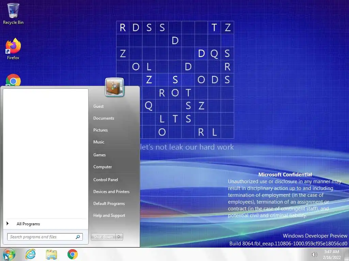Click the search magnifier icon

click(78, 237)
